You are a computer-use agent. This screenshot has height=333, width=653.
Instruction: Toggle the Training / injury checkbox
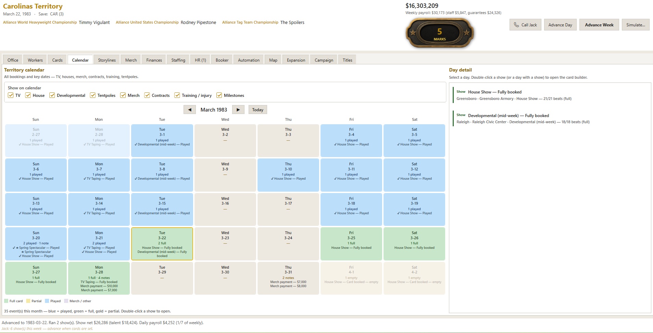(177, 95)
